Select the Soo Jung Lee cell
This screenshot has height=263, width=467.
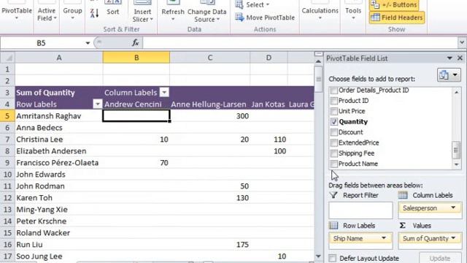point(58,256)
